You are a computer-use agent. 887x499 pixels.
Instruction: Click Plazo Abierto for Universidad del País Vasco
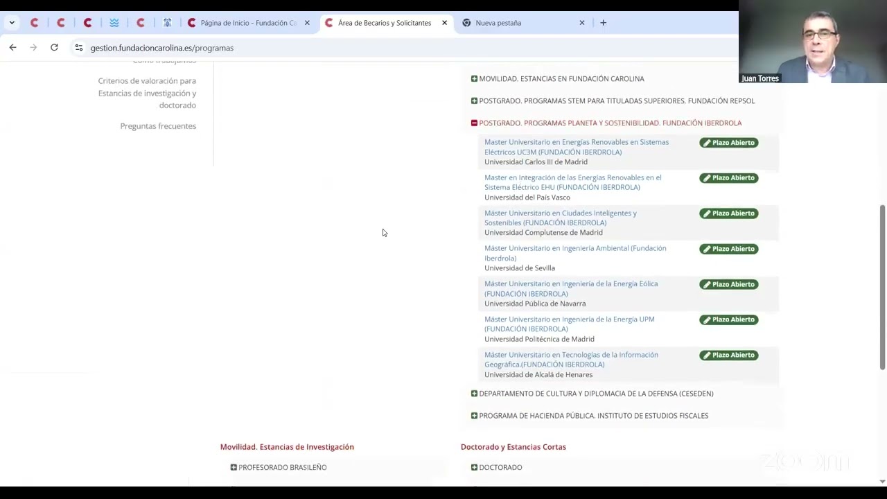pyautogui.click(x=729, y=178)
